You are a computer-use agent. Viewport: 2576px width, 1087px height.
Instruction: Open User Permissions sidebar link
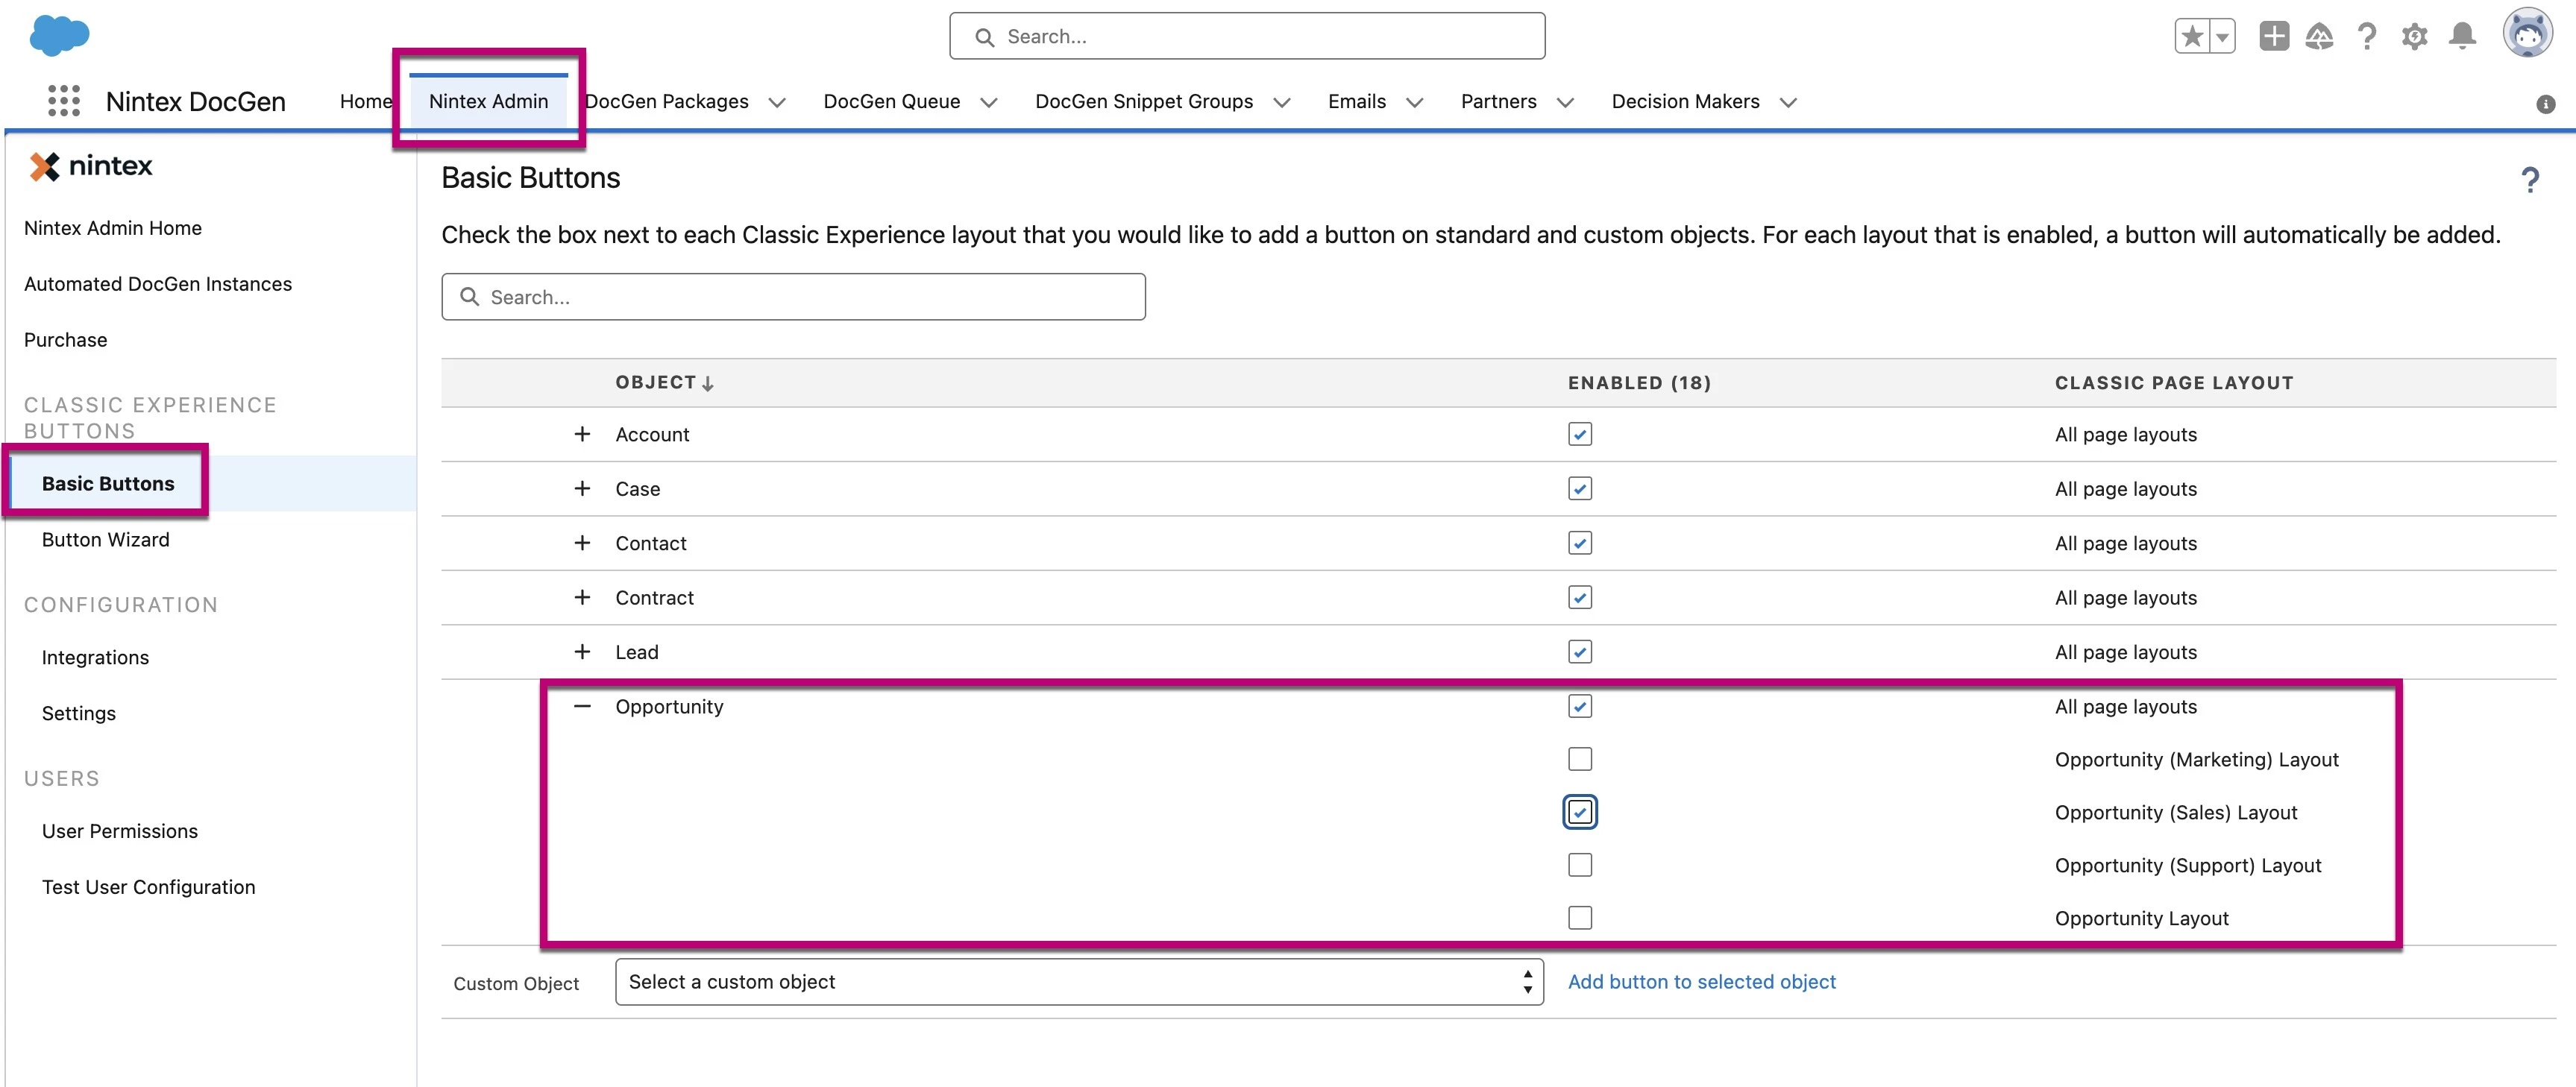(119, 832)
